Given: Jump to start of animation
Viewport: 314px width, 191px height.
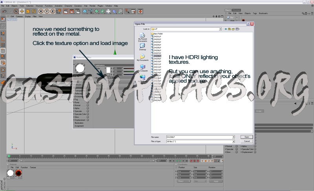Looking at the screenshot, I should click(170, 161).
